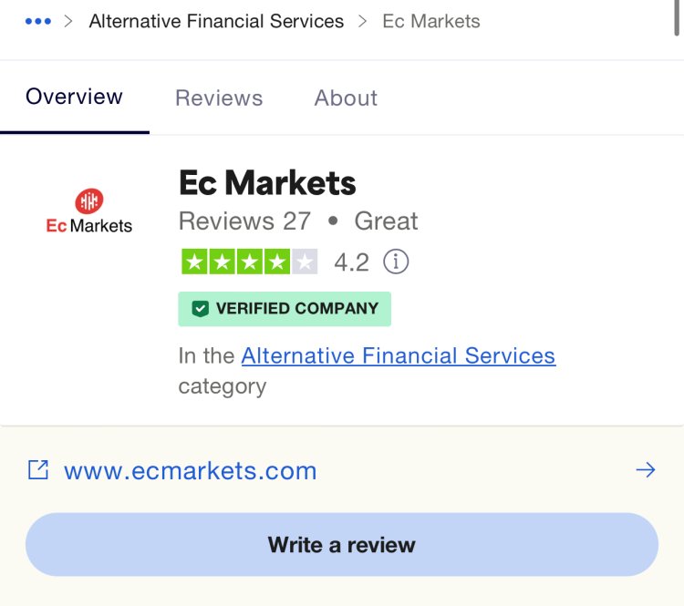
Task: Open Alternative Financial Services breadcrumb
Action: pyautogui.click(x=216, y=21)
